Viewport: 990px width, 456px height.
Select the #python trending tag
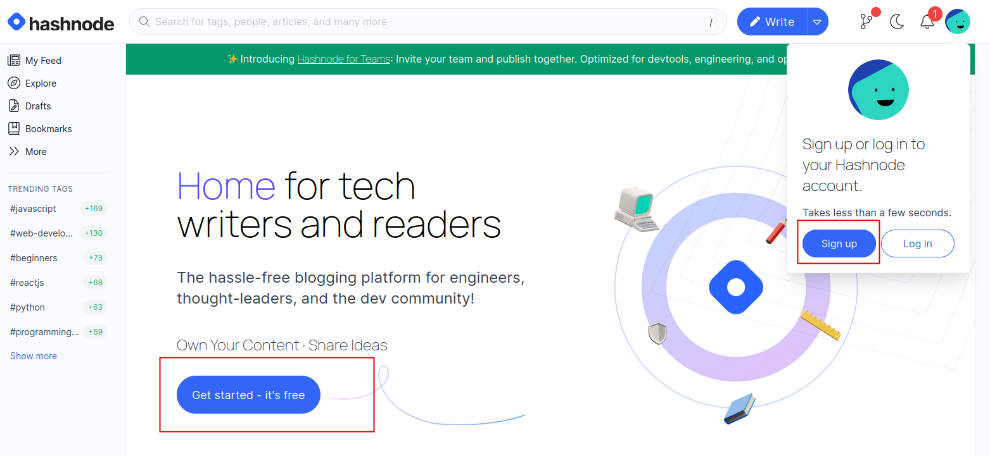tap(27, 307)
